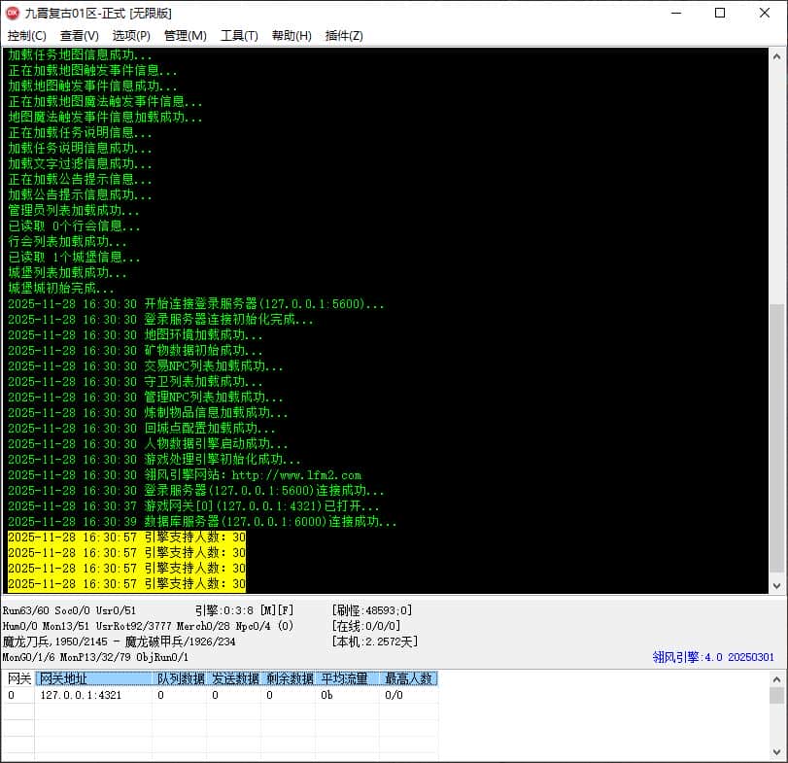Click the 网关地址 column header
Viewport: 788px width, 763px height.
(x=93, y=678)
